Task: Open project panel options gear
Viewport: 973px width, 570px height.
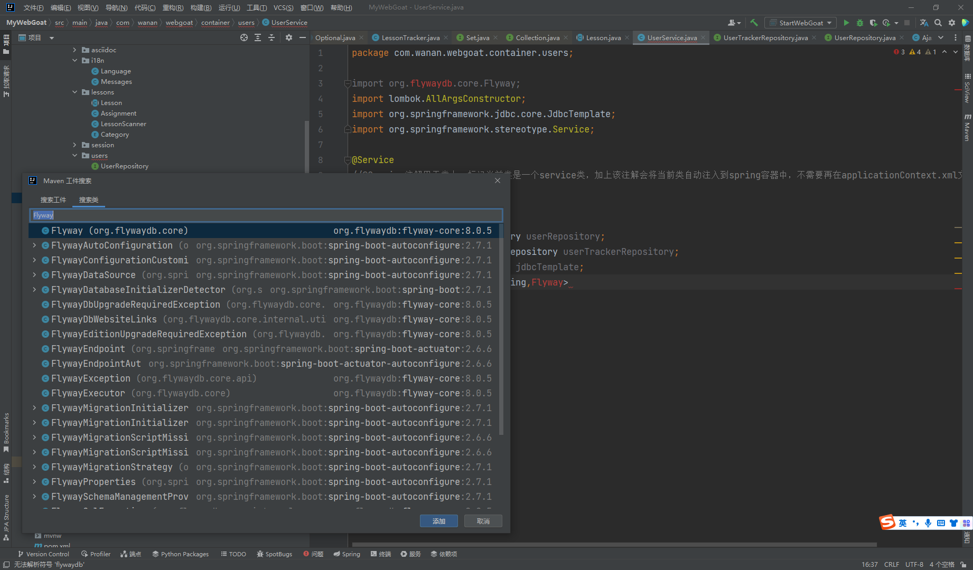Action: [289, 37]
